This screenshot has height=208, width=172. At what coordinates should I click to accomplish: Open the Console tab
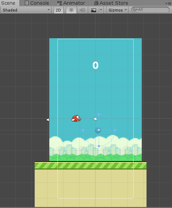pos(37,3)
